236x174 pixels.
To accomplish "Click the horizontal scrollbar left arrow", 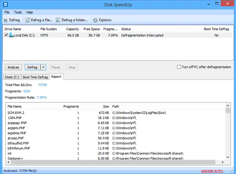I will (8, 162).
